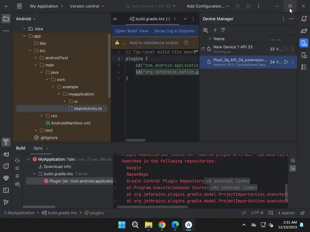Toggle read-only lock icon in status bar
Viewport: 310px width, 232px height.
point(302,213)
